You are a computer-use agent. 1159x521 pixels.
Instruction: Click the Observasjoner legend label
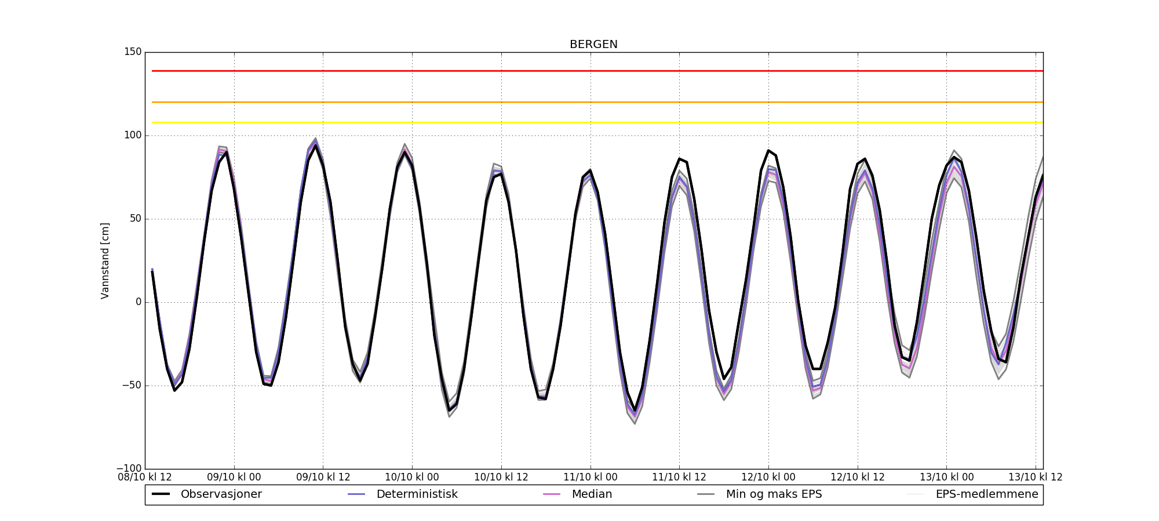click(221, 494)
